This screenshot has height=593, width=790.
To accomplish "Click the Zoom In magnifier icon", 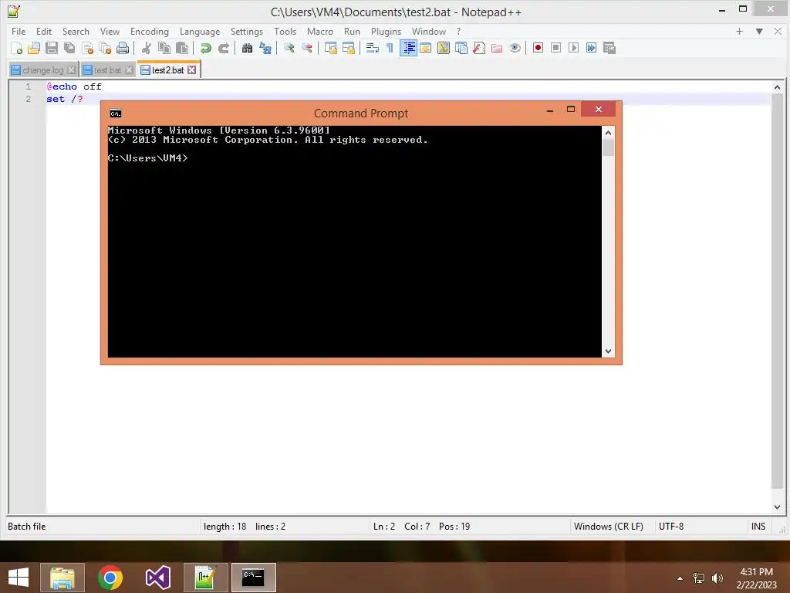I will [289, 48].
